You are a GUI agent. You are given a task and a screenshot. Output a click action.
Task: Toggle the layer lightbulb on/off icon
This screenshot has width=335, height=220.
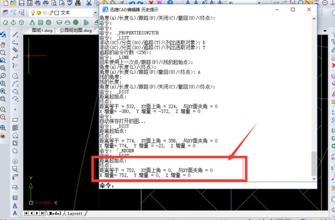tap(32, 12)
